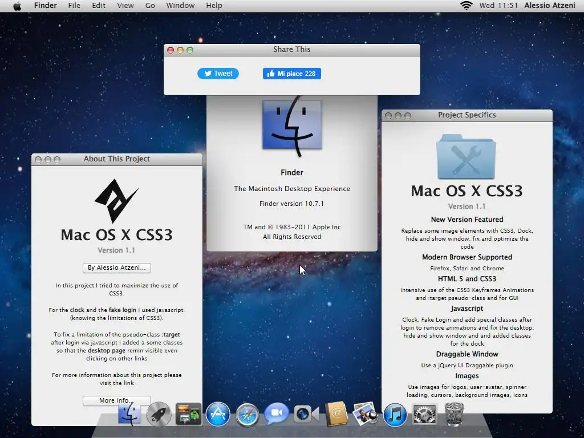Image resolution: width=584 pixels, height=438 pixels.
Task: Click the Facebook Mi piace 228 button
Action: tap(292, 74)
